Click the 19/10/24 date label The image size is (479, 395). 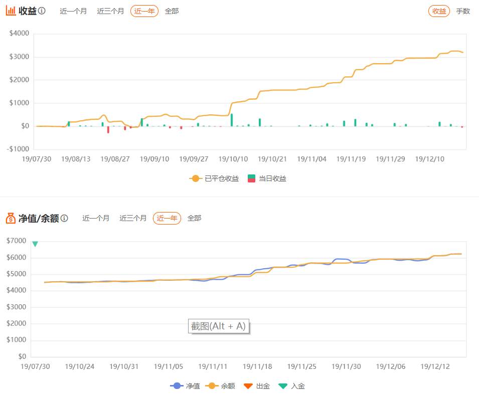[79, 366]
